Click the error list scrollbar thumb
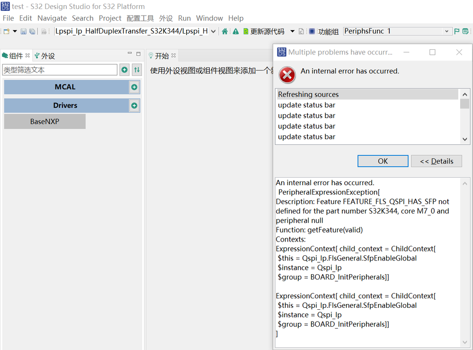The width and height of the screenshot is (473, 350). [x=465, y=104]
